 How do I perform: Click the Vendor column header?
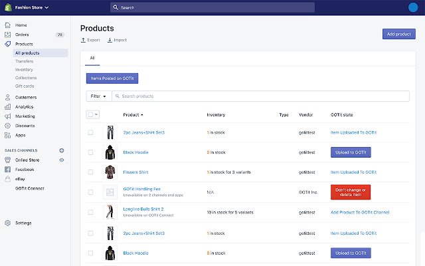[305, 115]
